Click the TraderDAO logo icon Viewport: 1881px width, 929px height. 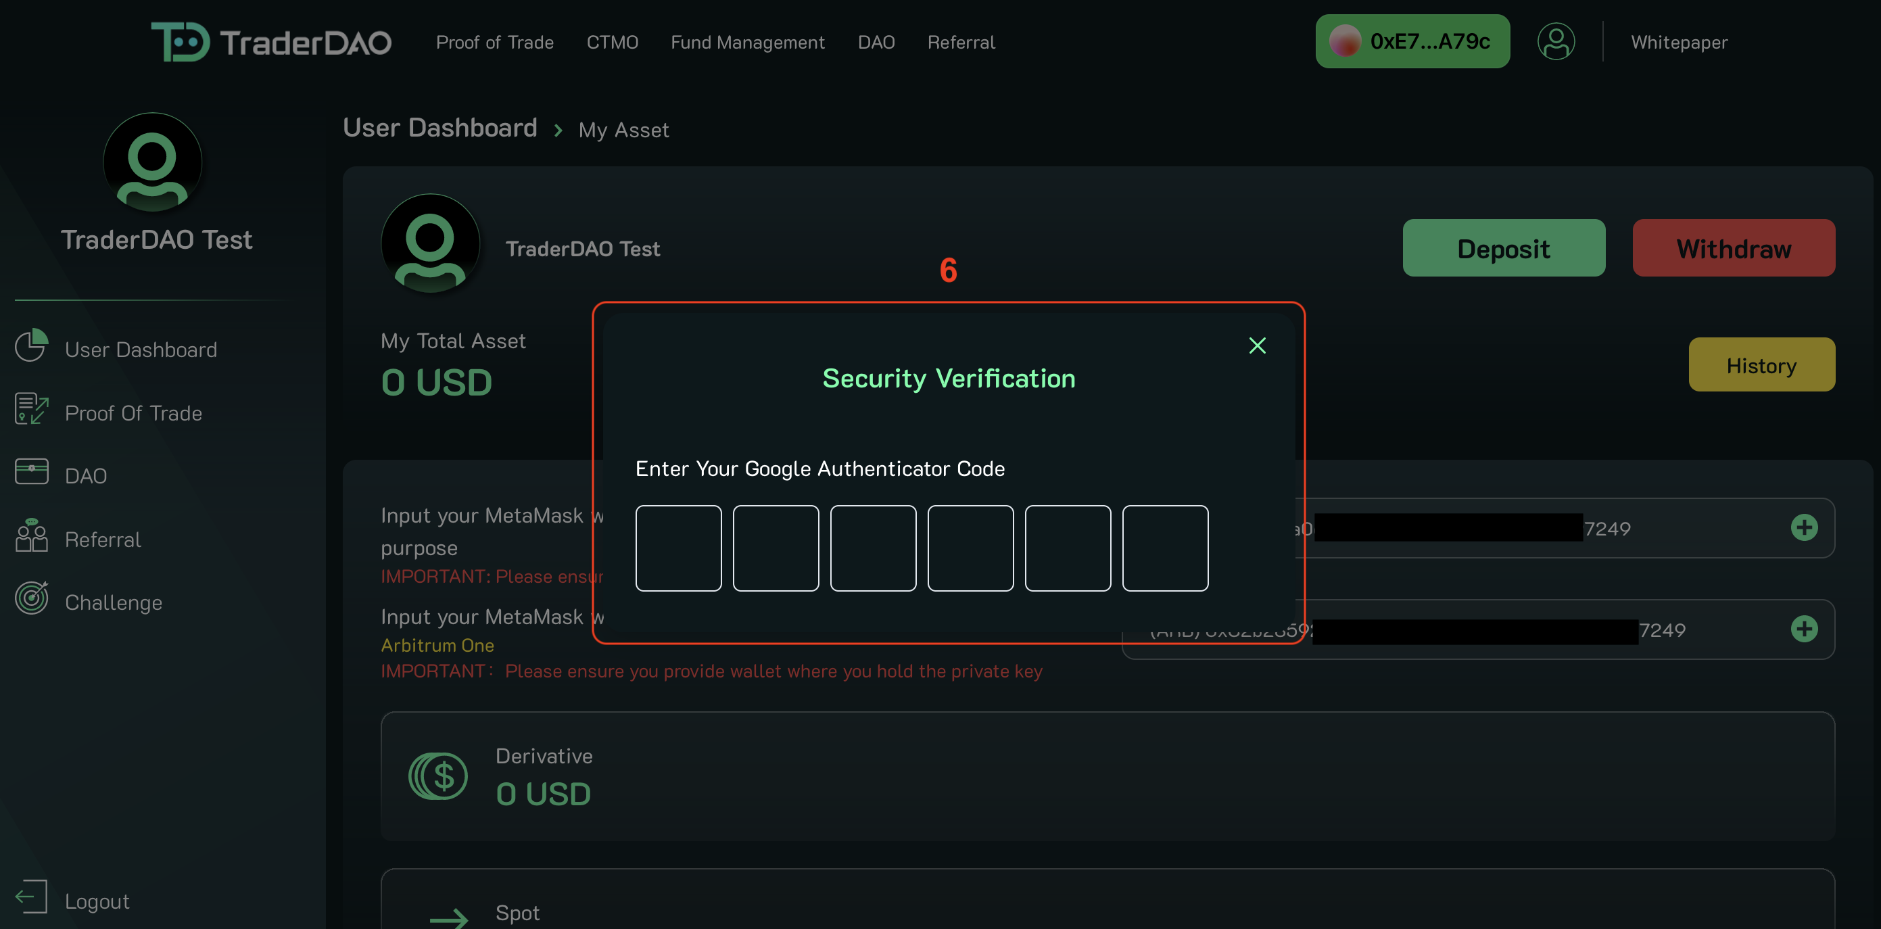click(180, 42)
